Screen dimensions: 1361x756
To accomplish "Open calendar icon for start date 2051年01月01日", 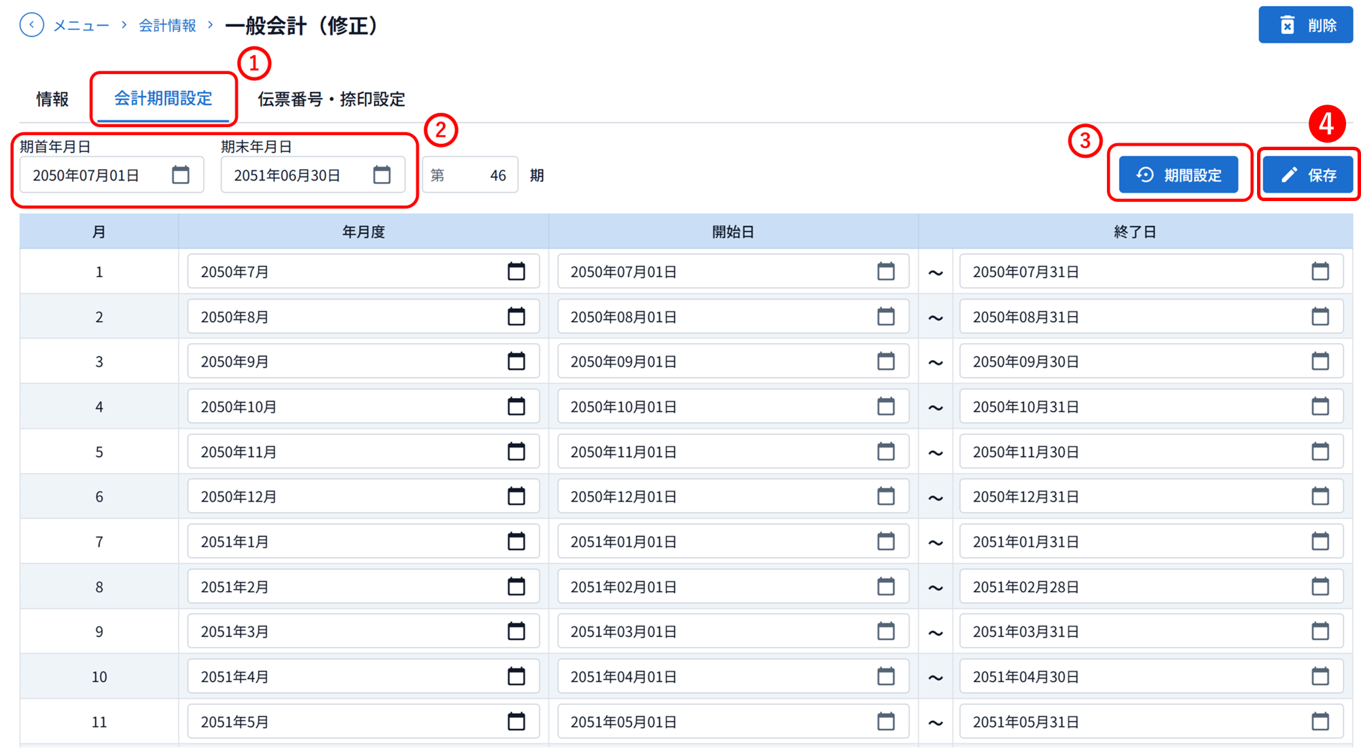I will coord(886,541).
